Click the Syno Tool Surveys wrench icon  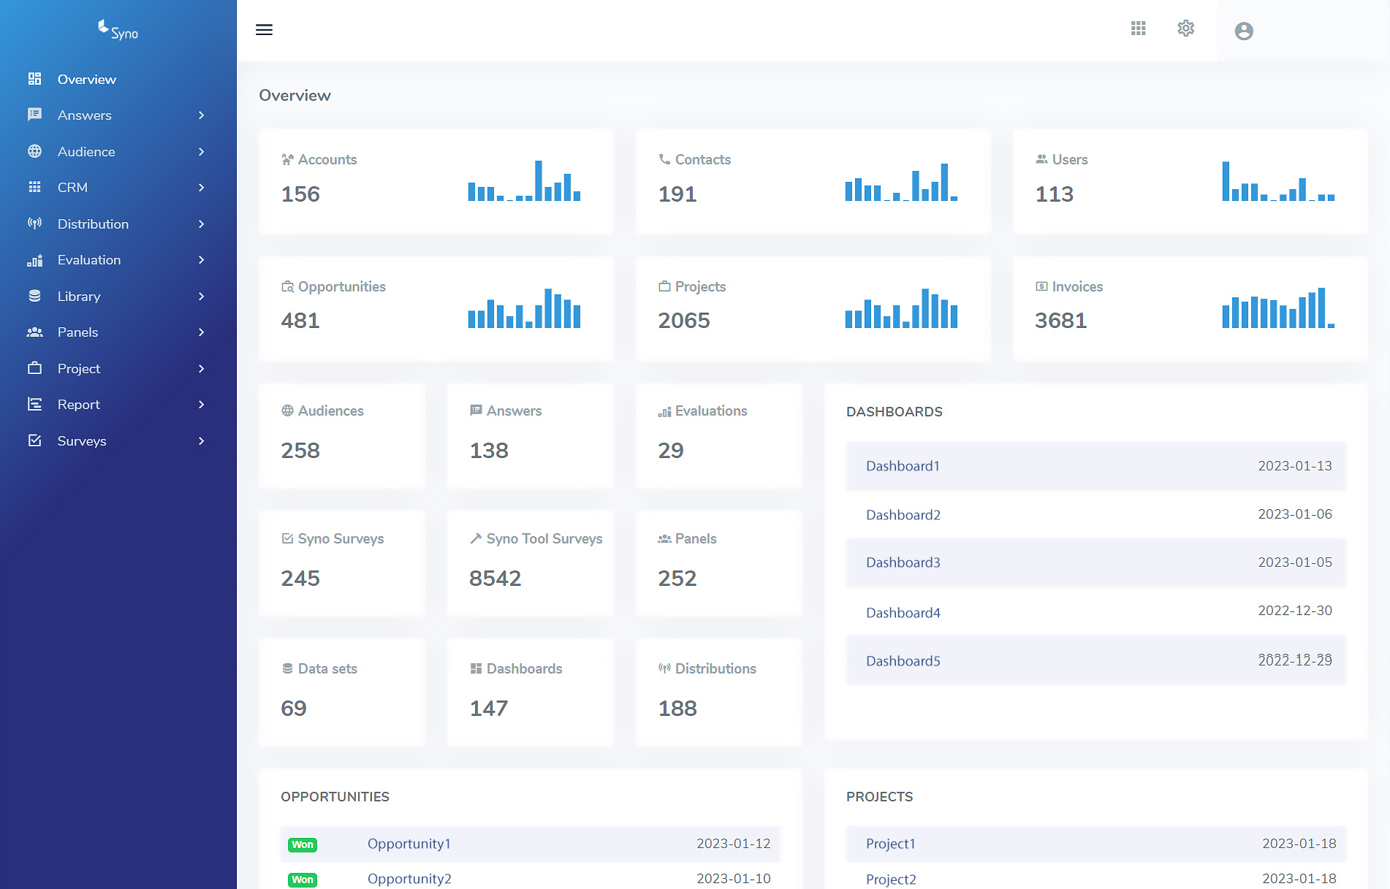click(x=476, y=538)
